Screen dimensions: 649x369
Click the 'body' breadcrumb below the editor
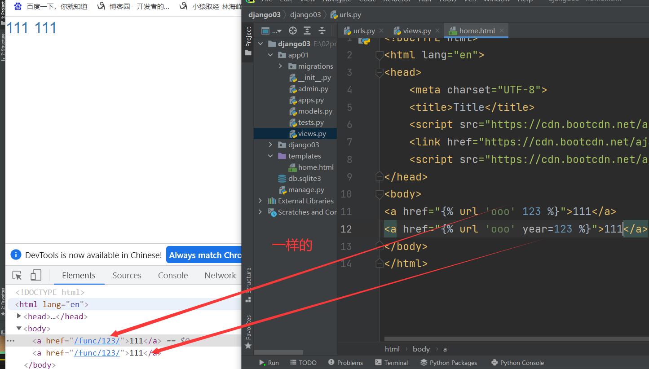(x=421, y=349)
